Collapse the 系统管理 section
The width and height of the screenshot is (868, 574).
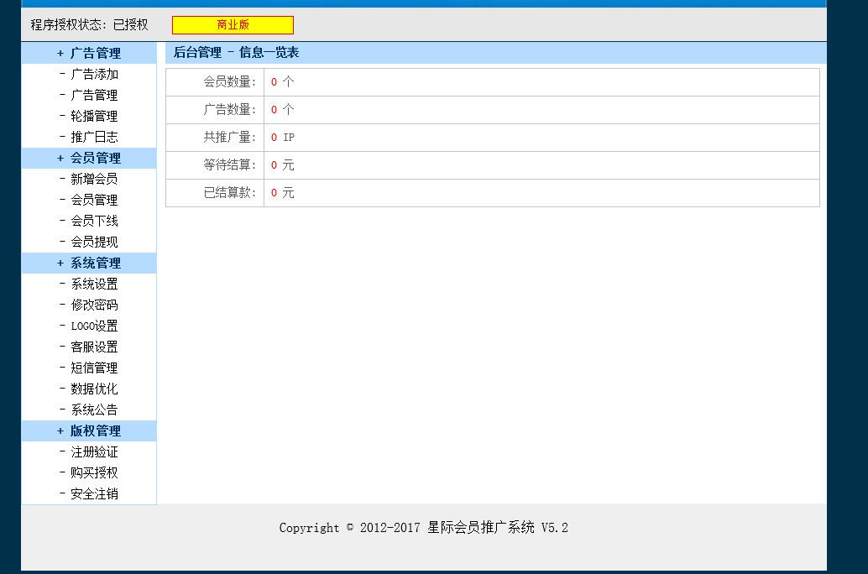(89, 263)
